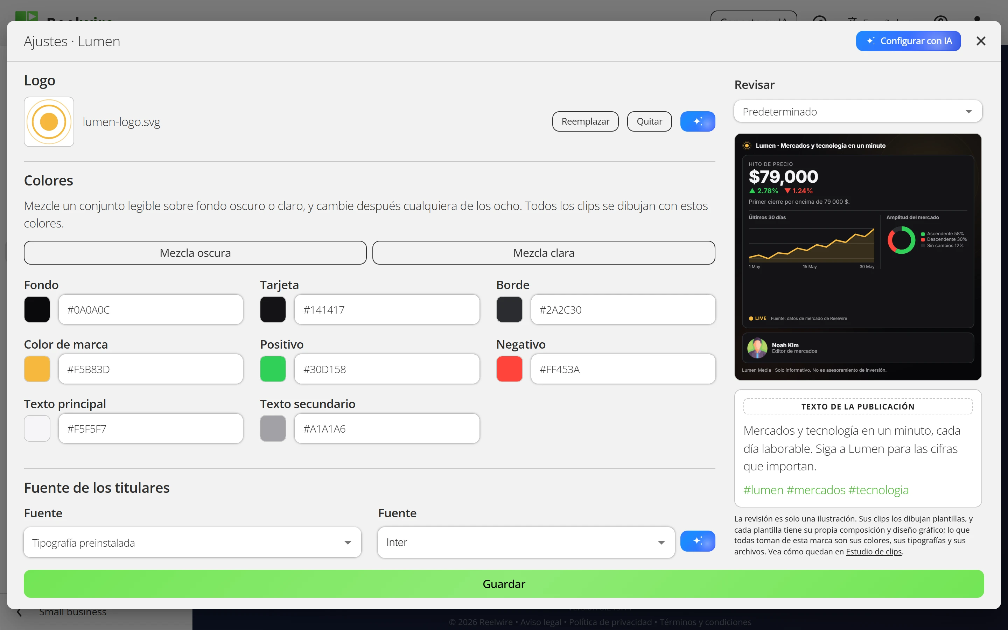Click the AI sparkle button next to Inter font
Screen dimensions: 1008x630
click(697, 541)
